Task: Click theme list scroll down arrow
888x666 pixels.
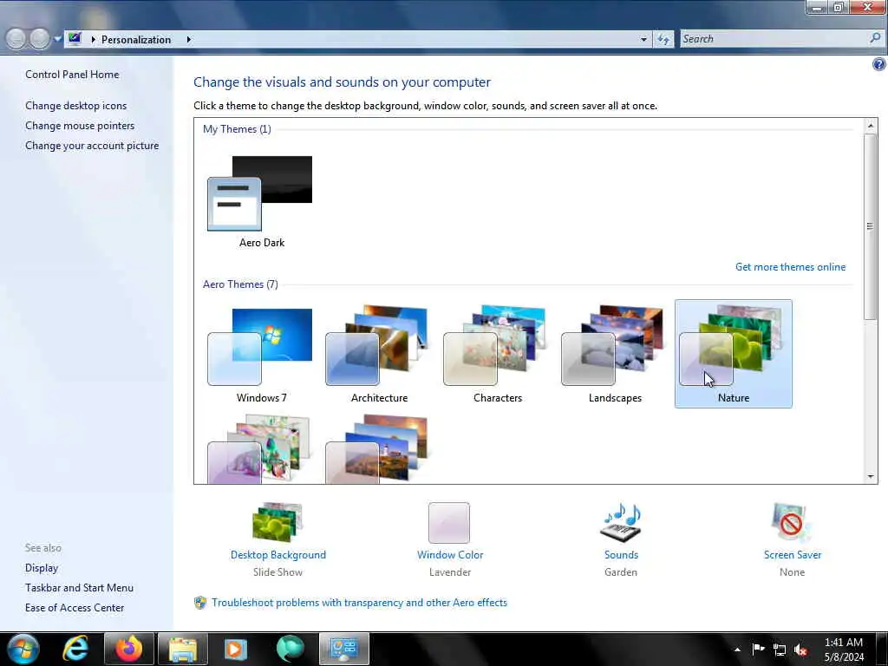Action: [x=871, y=477]
